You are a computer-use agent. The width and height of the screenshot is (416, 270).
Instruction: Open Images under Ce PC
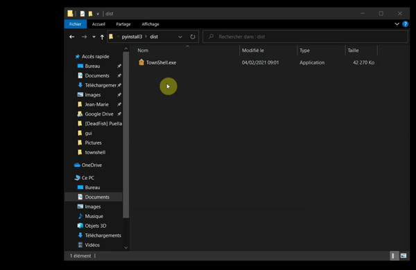click(93, 206)
